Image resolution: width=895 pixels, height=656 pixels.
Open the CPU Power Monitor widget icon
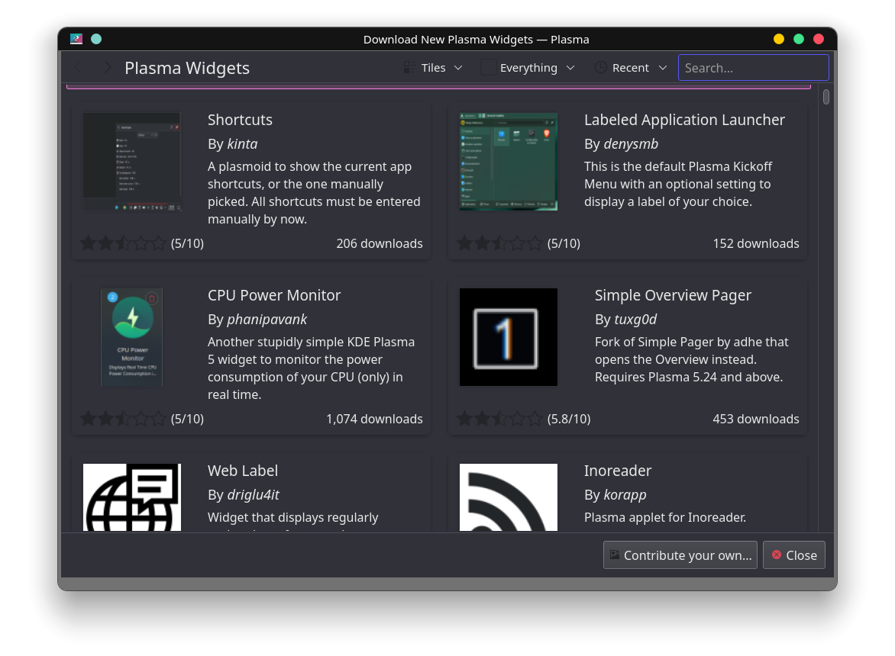pyautogui.click(x=132, y=337)
